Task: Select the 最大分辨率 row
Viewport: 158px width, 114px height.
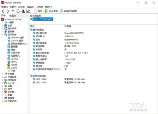Action: click(54, 60)
